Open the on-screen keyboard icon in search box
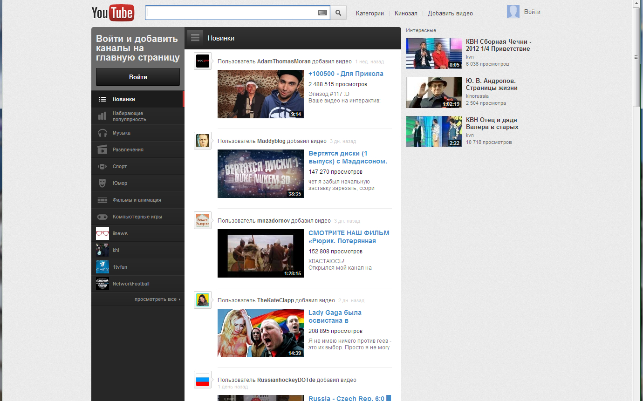The width and height of the screenshot is (643, 401). tap(322, 13)
